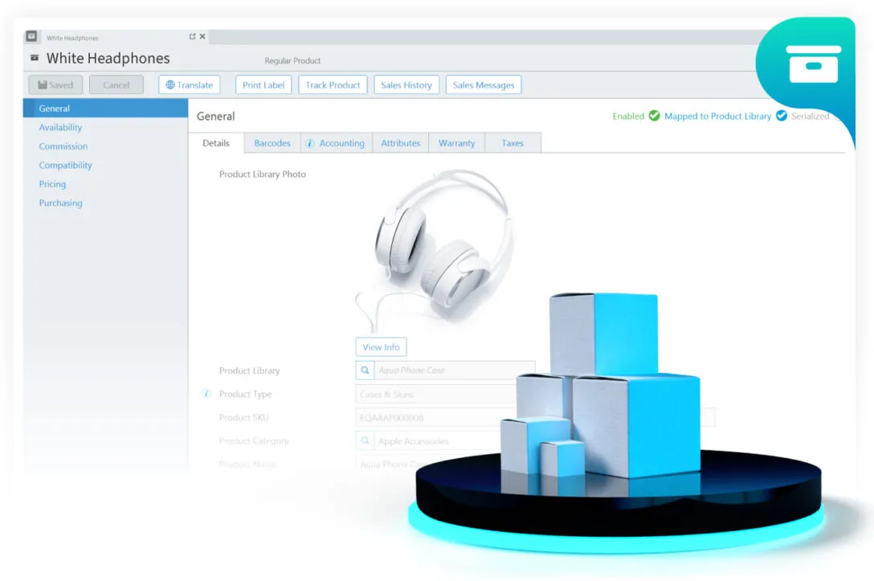Image resolution: width=874 pixels, height=581 pixels.
Task: Click the Product Category search icon
Action: click(x=365, y=440)
